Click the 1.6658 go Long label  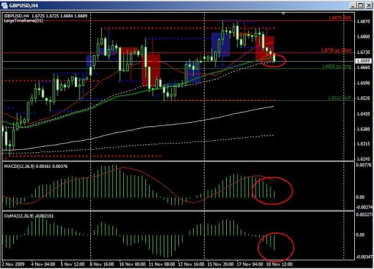(x=336, y=66)
